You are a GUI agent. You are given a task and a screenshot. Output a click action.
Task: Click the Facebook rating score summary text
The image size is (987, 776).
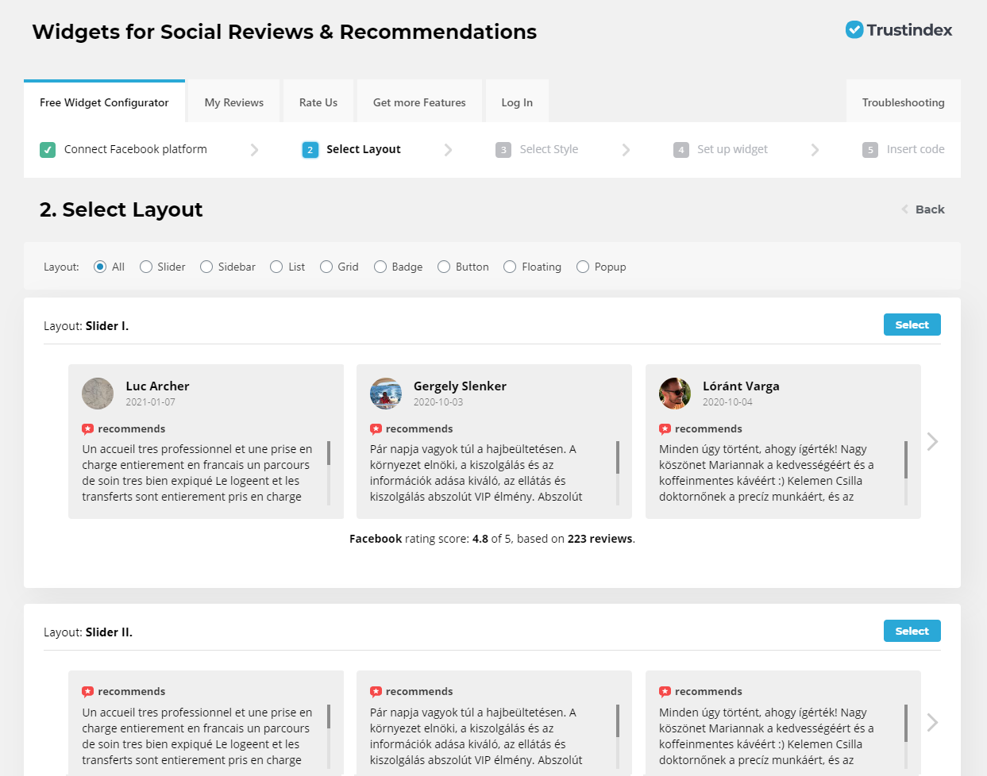(x=492, y=539)
